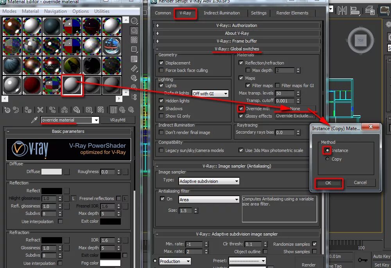Enable Show GI only checkbox
The height and width of the screenshot is (268, 391).
pos(161,116)
